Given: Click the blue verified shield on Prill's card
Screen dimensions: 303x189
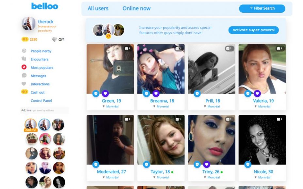Looking at the screenshot, I should 197,94.
